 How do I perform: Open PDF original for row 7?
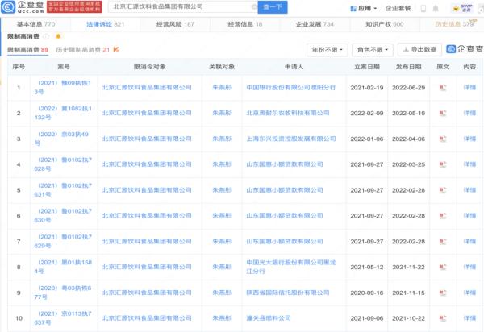(443, 242)
